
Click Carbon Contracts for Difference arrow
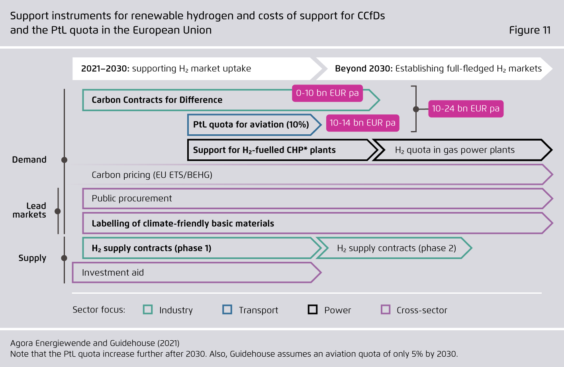[231, 100]
